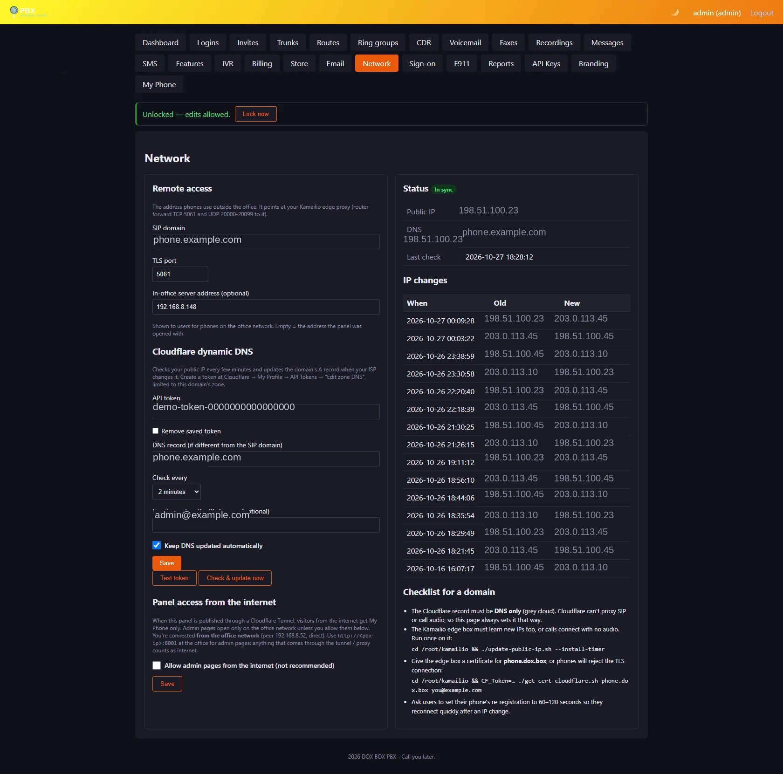The height and width of the screenshot is (774, 783).
Task: Open the Dashboard tab
Action: [160, 42]
